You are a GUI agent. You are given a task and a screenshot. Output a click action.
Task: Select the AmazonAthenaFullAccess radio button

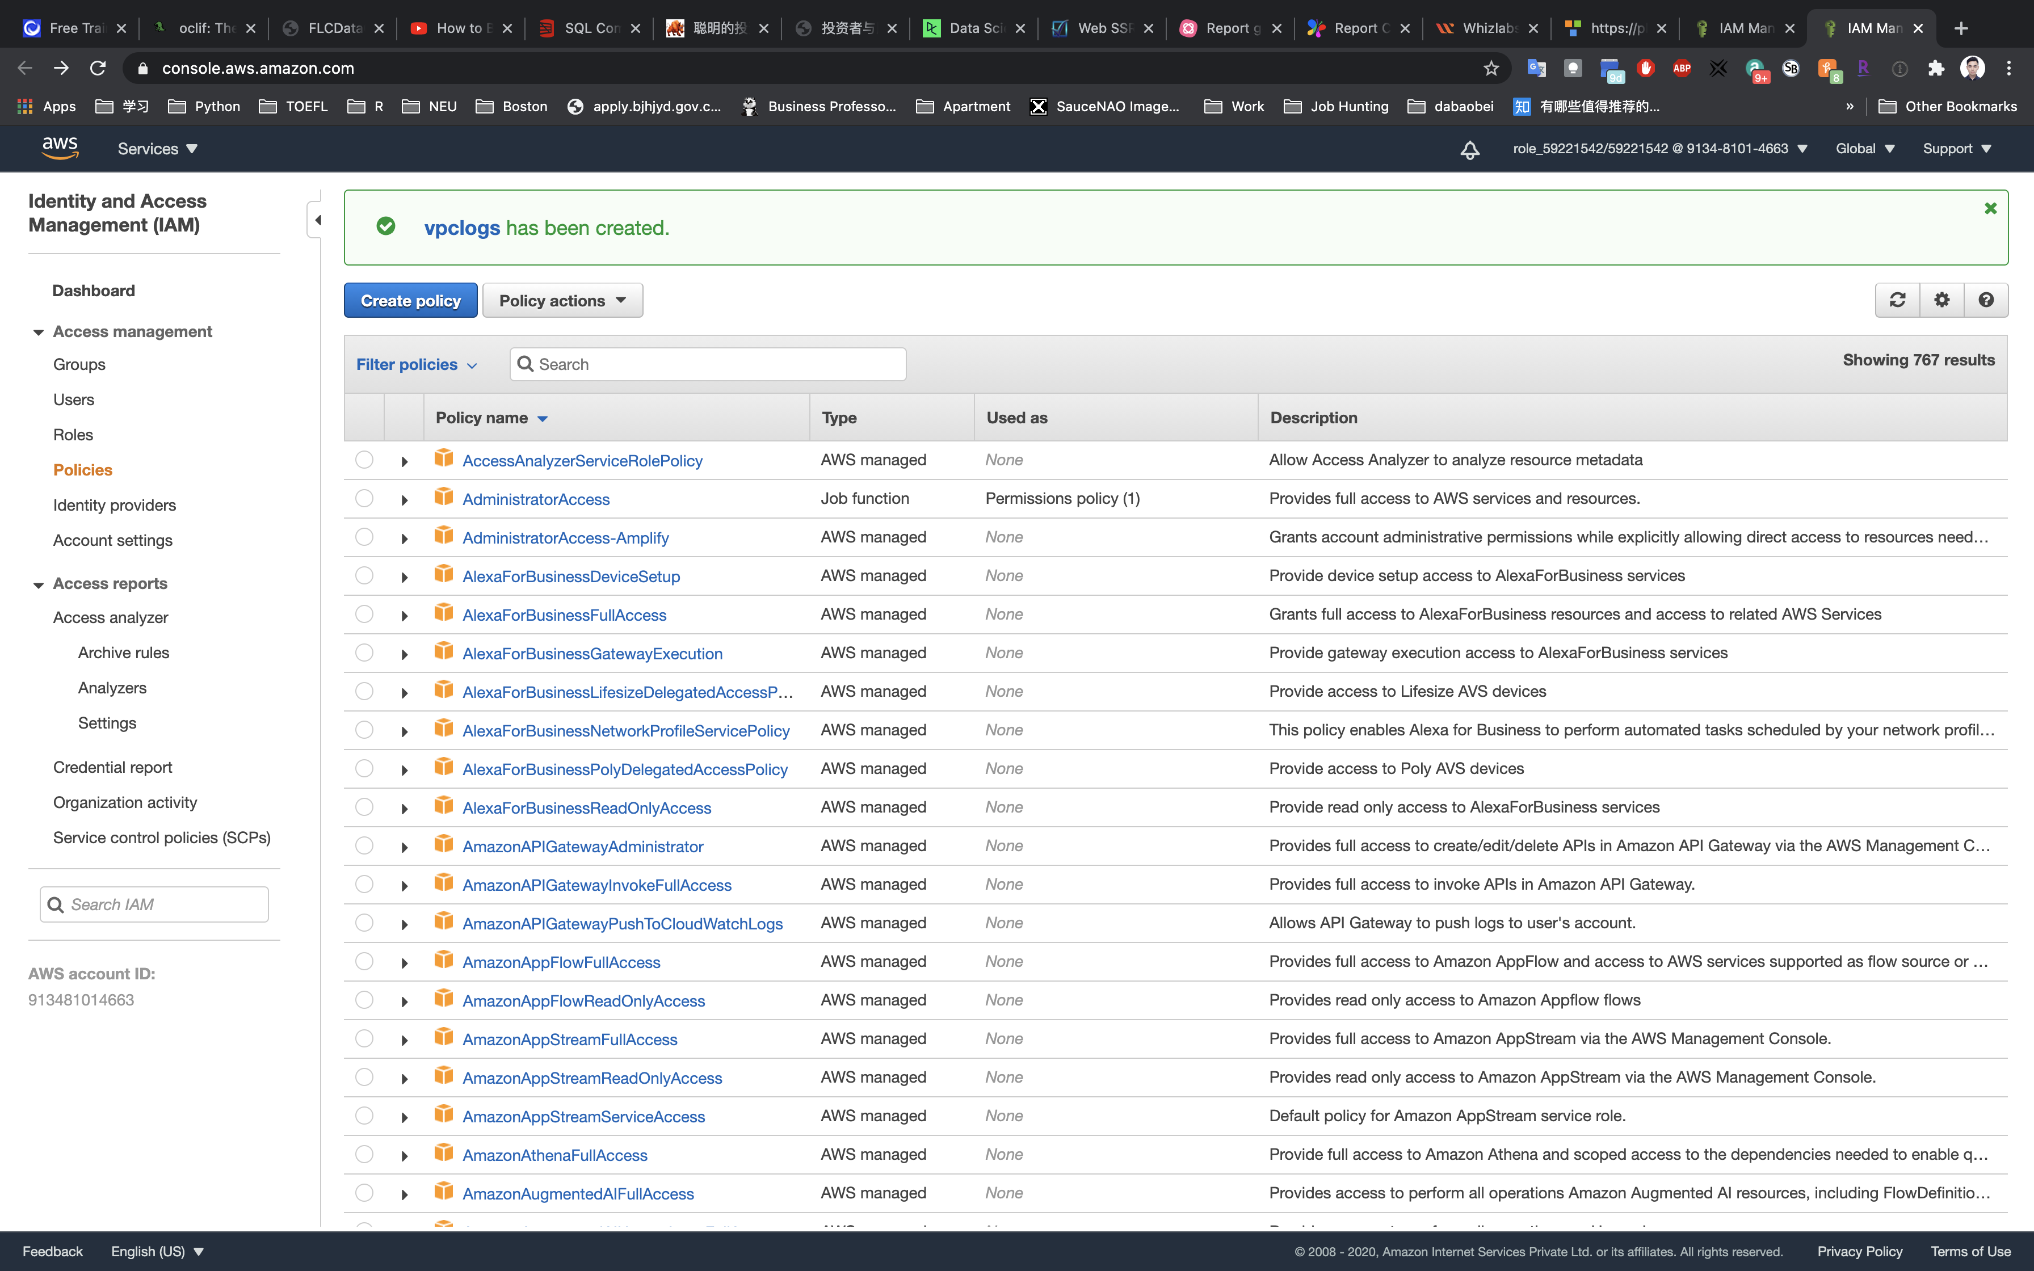pyautogui.click(x=364, y=1154)
